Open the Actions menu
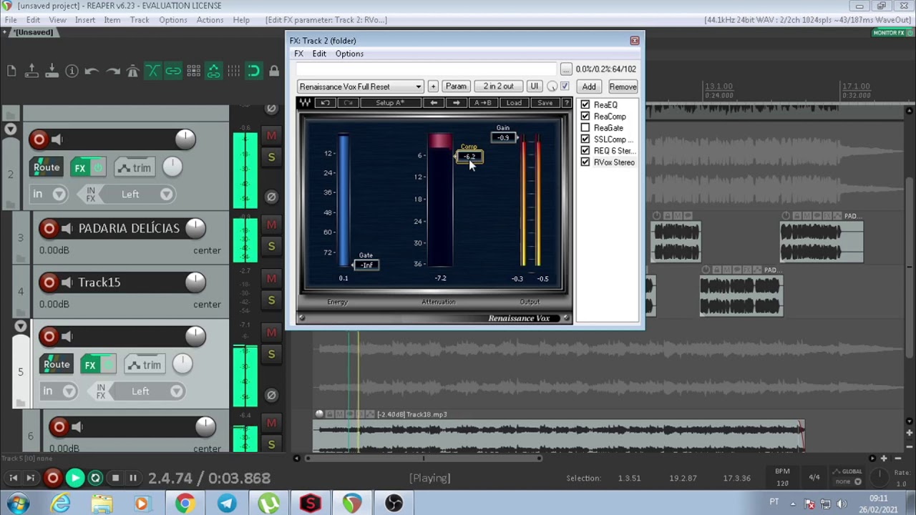Screen dimensions: 916x515 coord(210,20)
